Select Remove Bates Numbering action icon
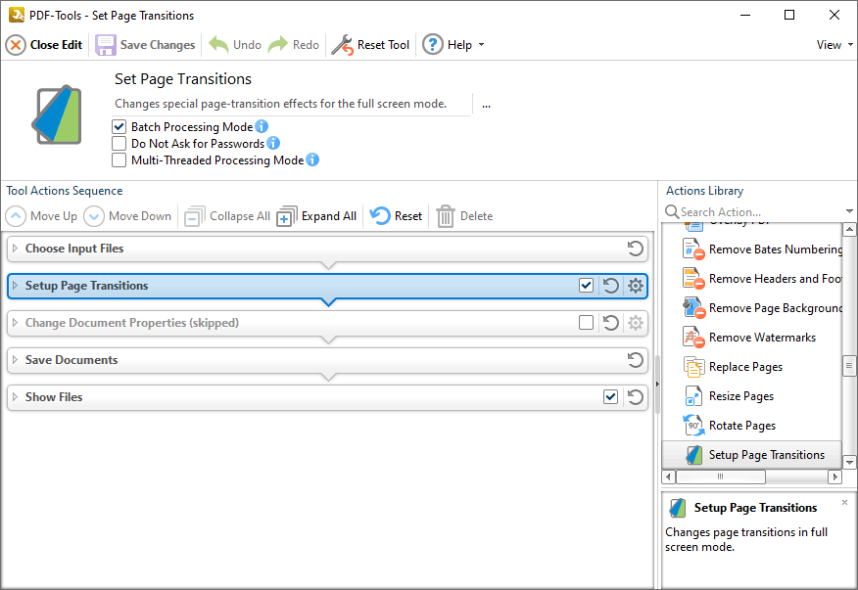858x590 pixels. coord(693,250)
